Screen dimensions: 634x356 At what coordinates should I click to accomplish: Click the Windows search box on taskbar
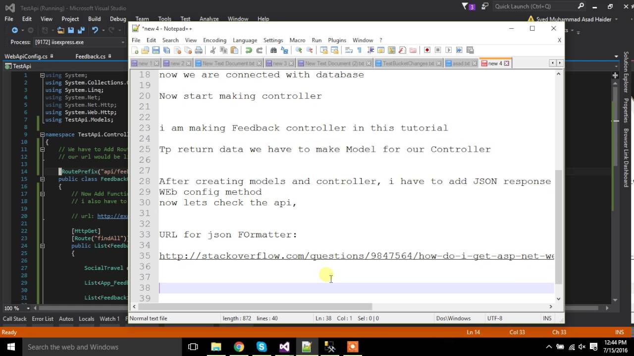[102, 347]
